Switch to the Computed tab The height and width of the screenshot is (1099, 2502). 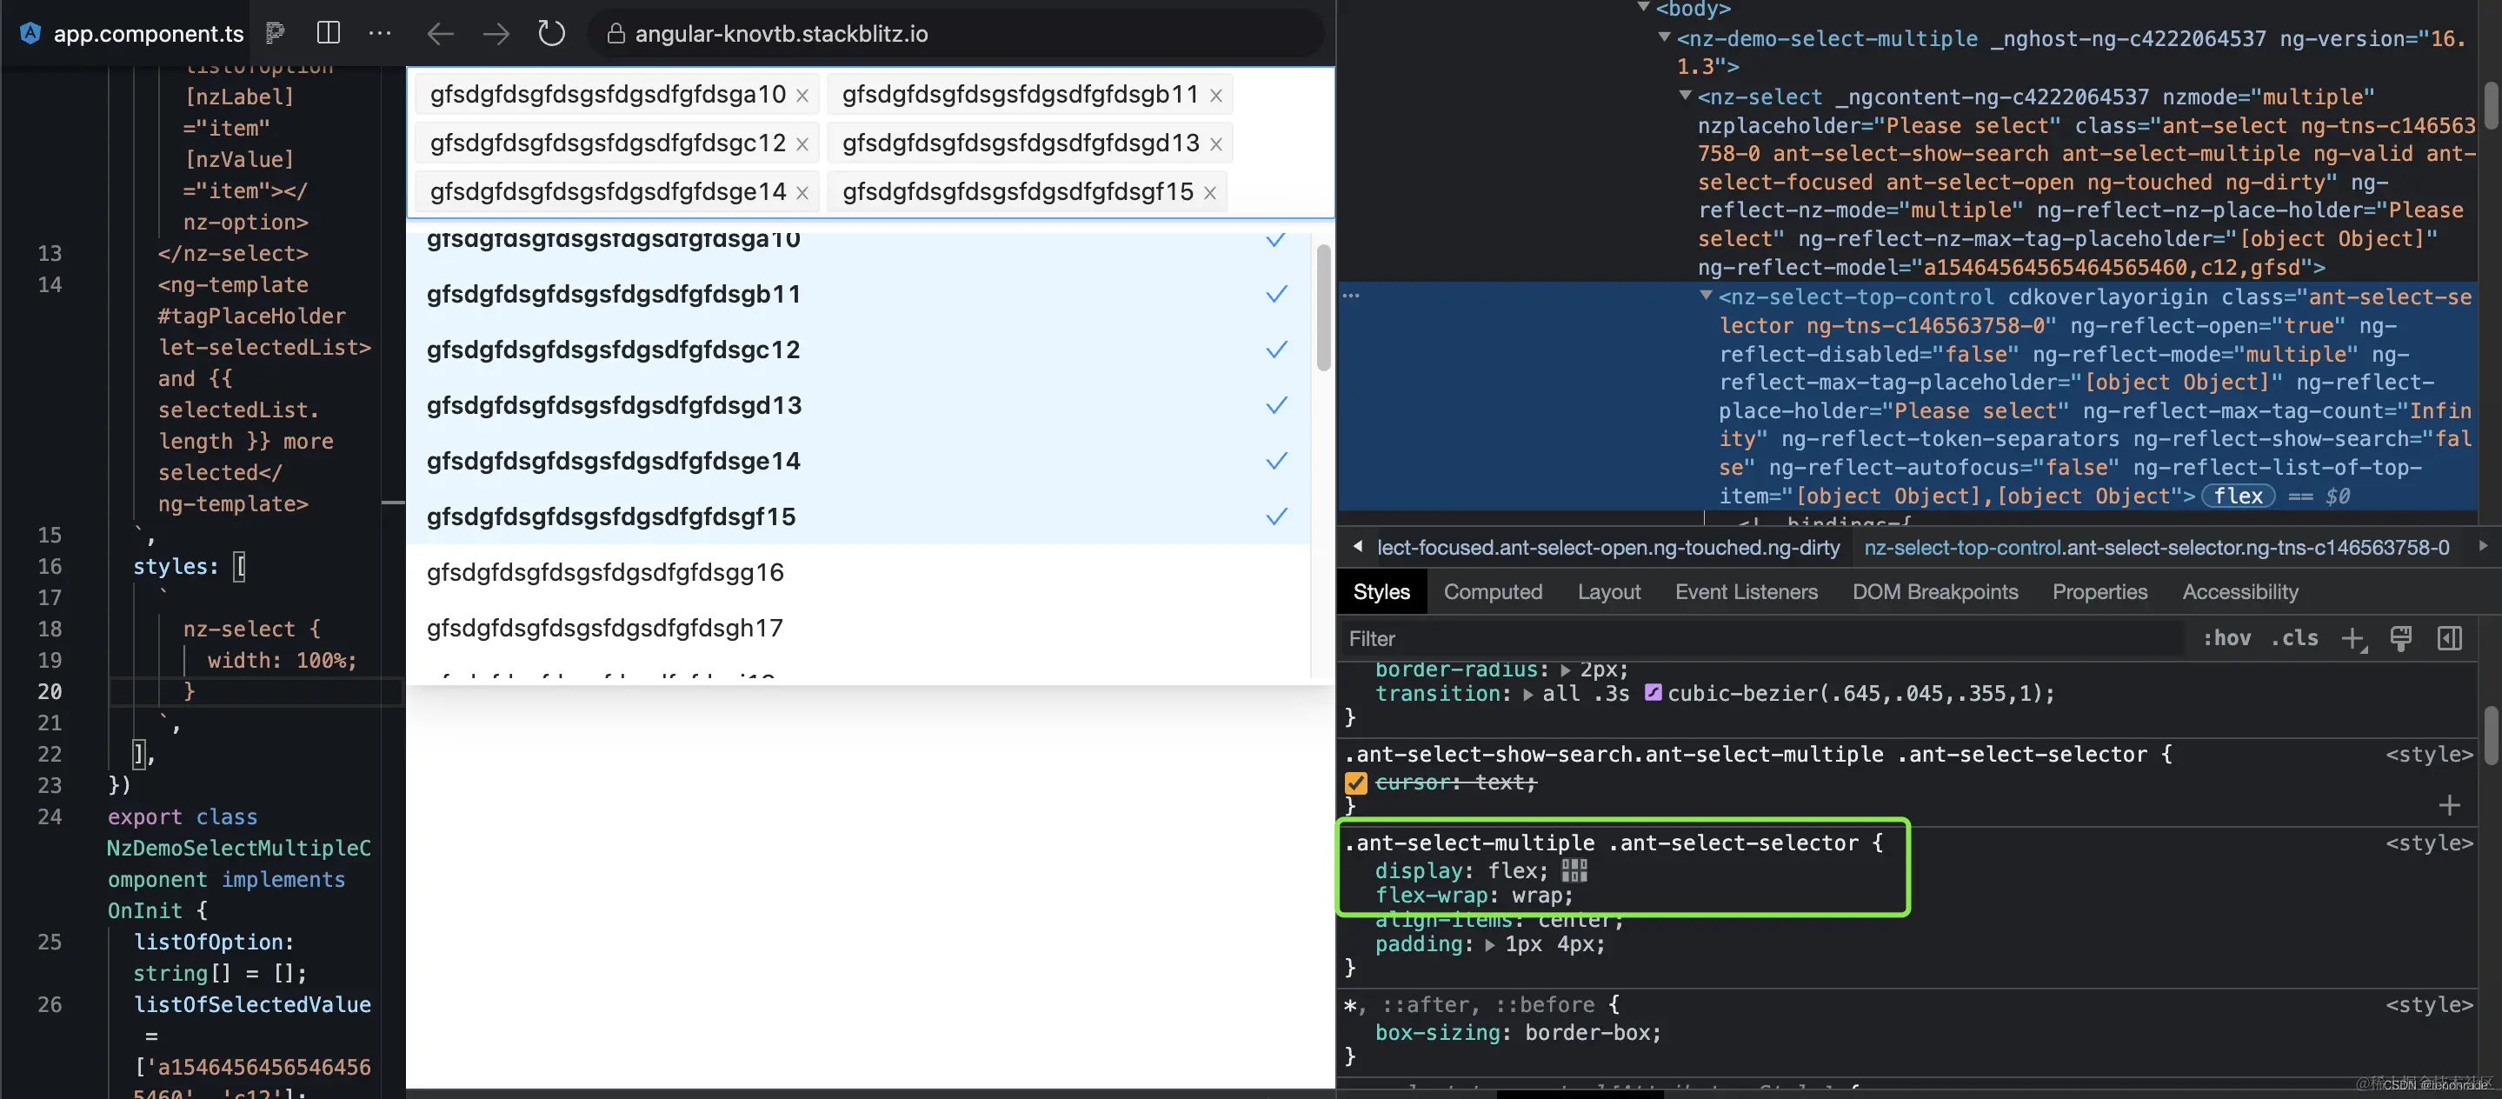click(1492, 592)
